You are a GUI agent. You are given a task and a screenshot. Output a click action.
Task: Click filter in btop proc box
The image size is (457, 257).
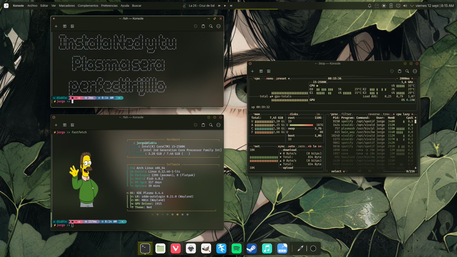click(x=347, y=114)
